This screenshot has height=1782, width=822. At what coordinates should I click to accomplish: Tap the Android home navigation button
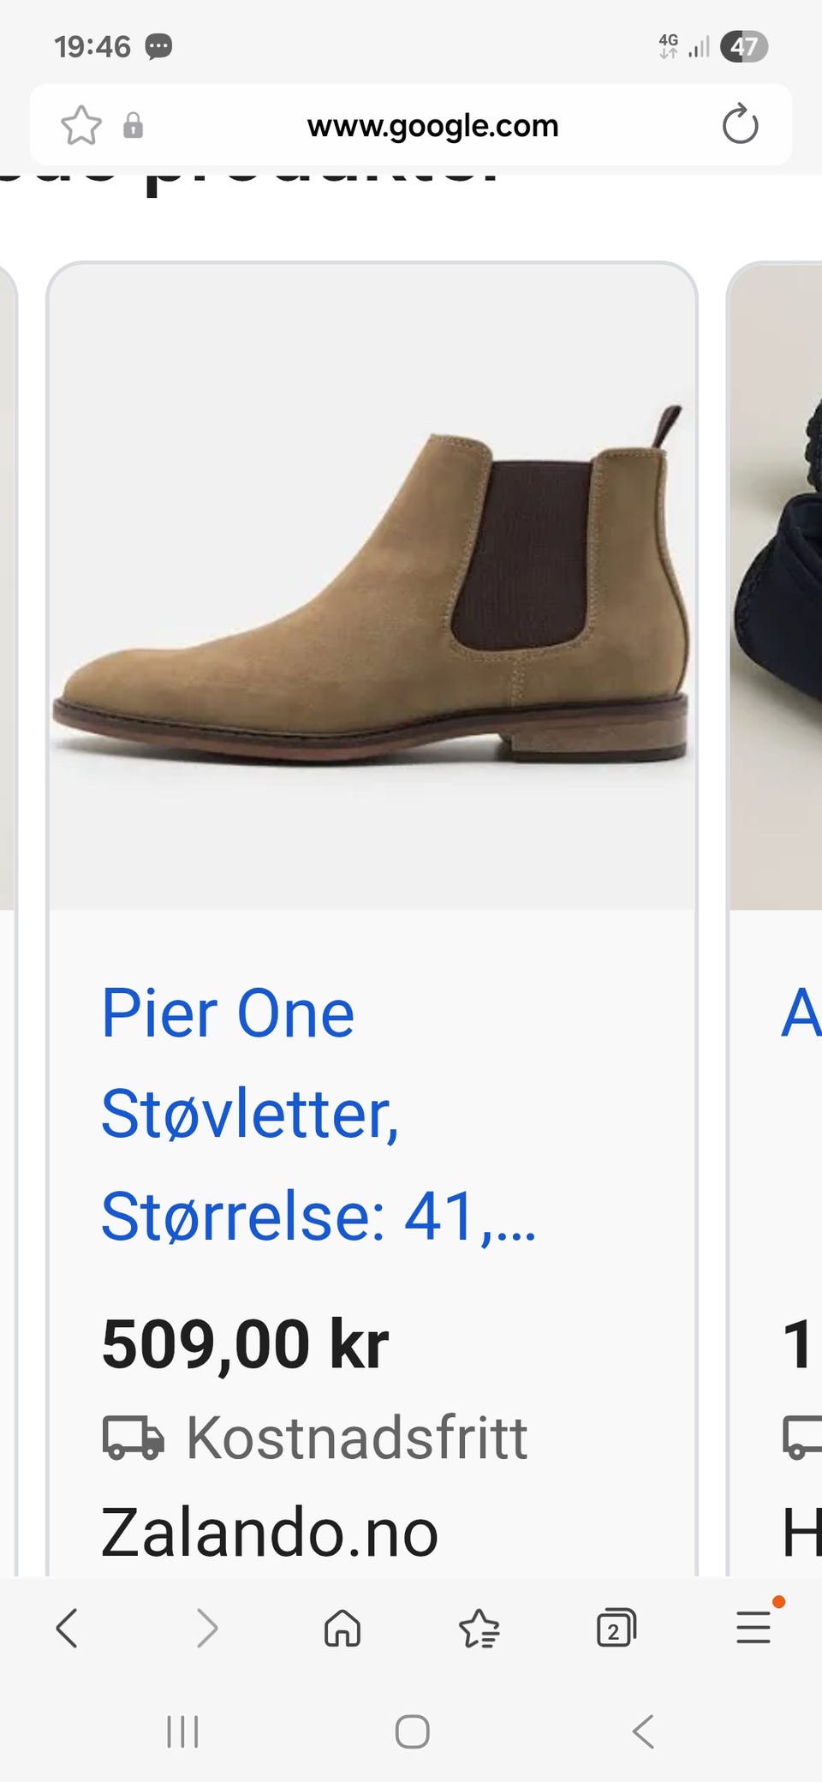coord(412,1731)
